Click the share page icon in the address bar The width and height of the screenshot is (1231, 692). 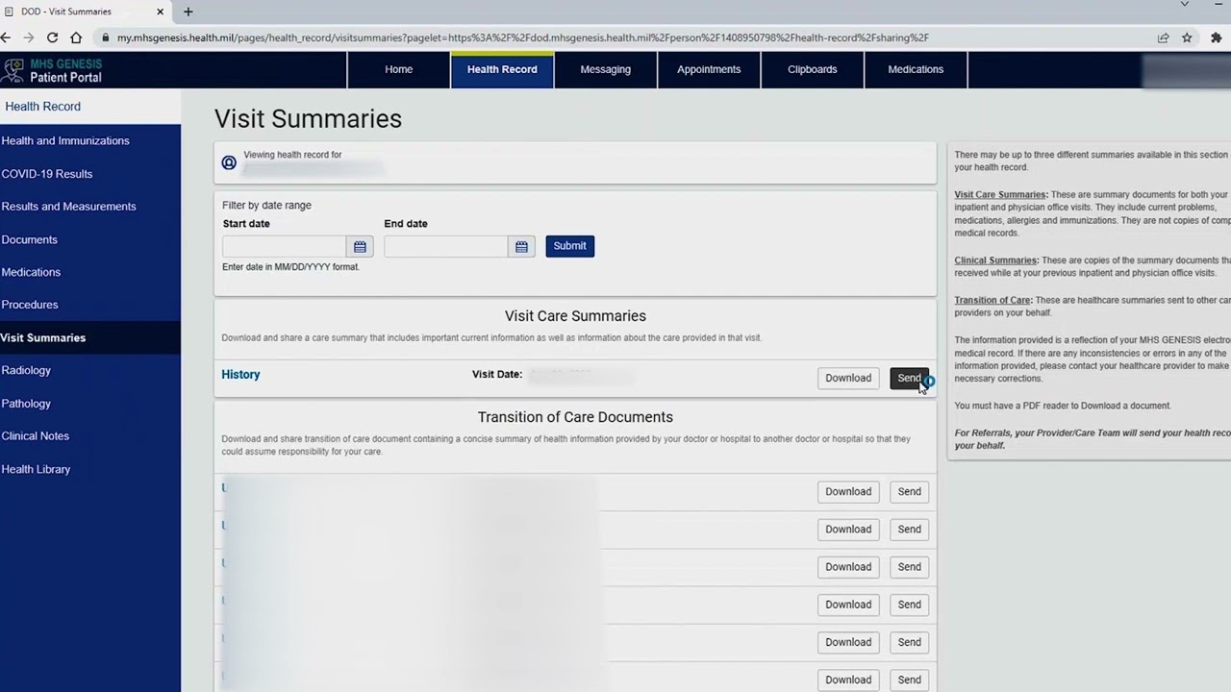tap(1163, 37)
